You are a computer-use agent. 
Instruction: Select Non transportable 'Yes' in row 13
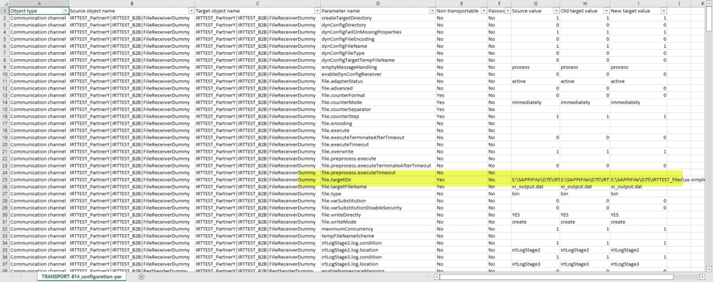coord(461,95)
